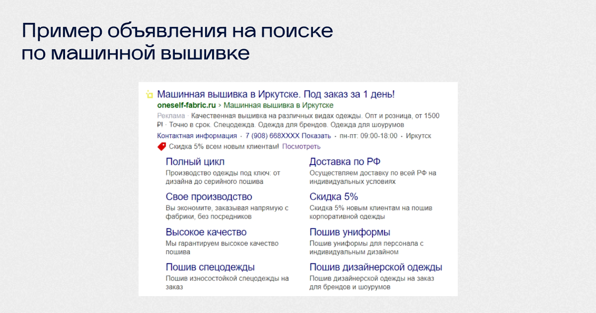
Task: Click 'Посмотреть' next to the discount offer
Action: coord(301,147)
